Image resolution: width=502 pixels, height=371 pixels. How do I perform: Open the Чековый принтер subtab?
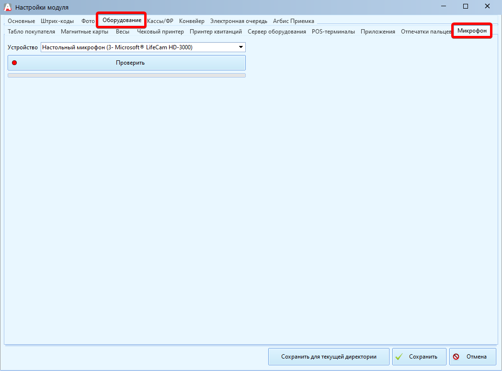point(160,32)
